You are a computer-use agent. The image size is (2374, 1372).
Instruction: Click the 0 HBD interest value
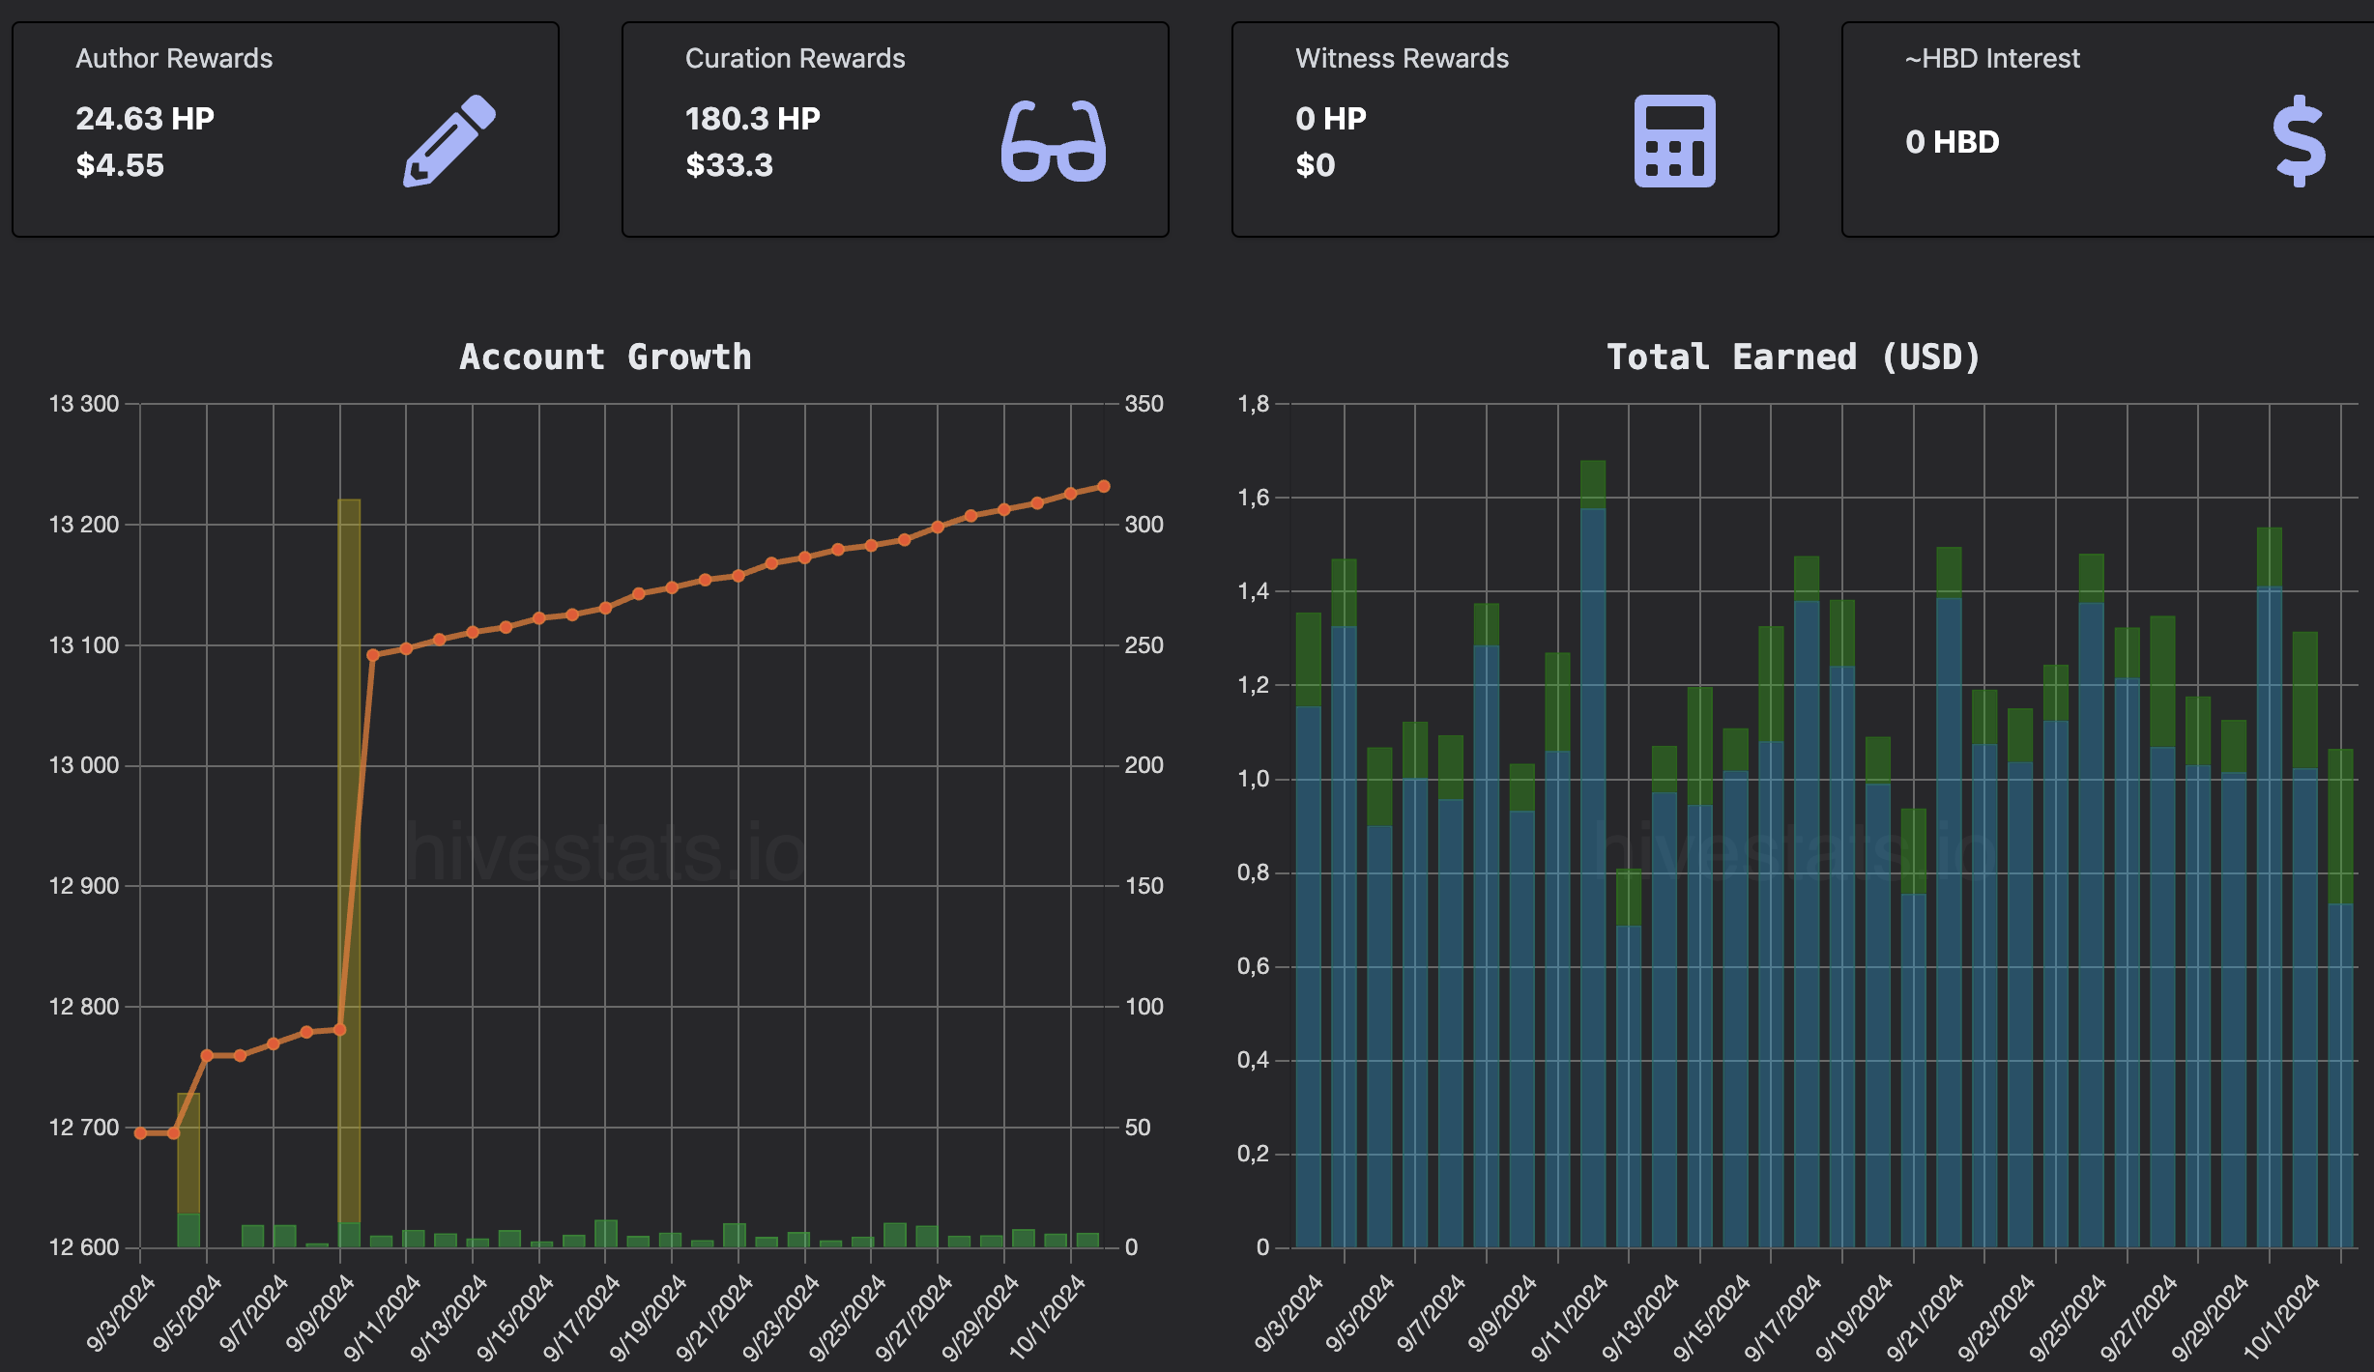(x=1953, y=142)
